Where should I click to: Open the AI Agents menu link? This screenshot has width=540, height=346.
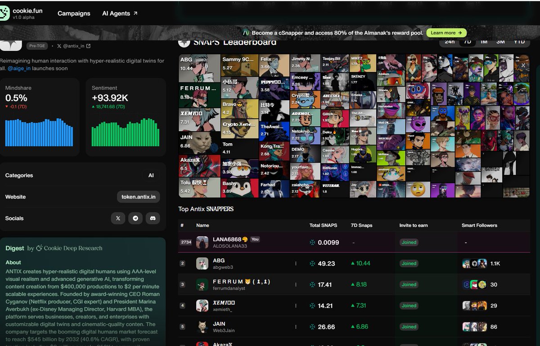(120, 13)
